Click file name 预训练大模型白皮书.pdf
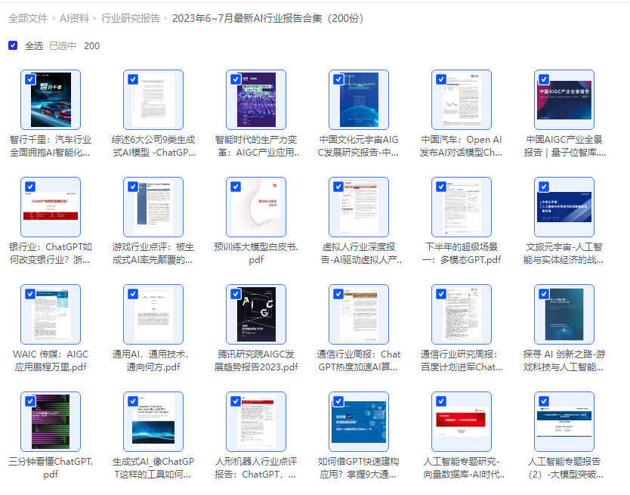Viewport: 630px width, 495px height. click(256, 253)
